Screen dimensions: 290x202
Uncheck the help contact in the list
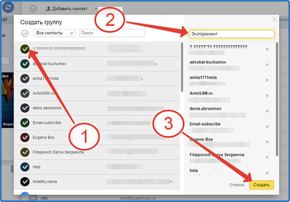[25, 167]
